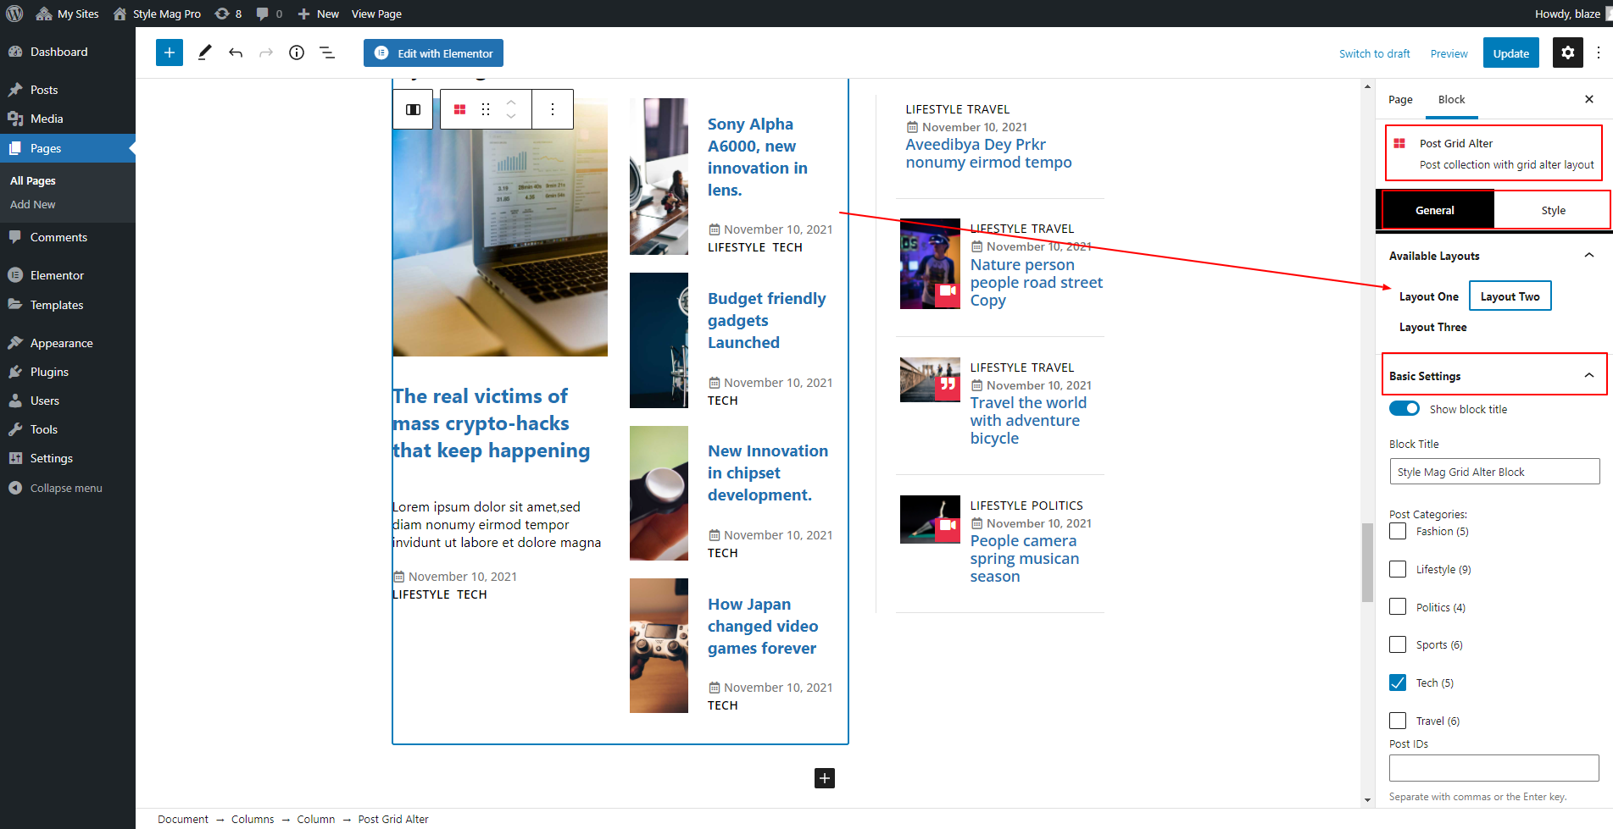
Task: Click the drag handle dots icon
Action: click(486, 109)
